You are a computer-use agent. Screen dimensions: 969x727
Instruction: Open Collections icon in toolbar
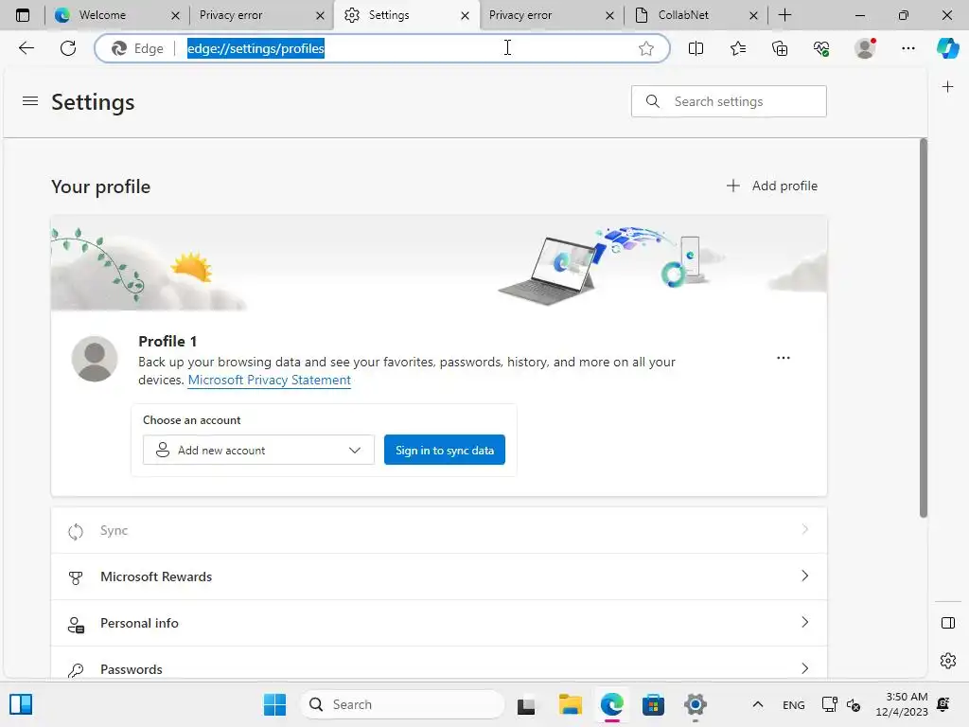pyautogui.click(x=780, y=48)
